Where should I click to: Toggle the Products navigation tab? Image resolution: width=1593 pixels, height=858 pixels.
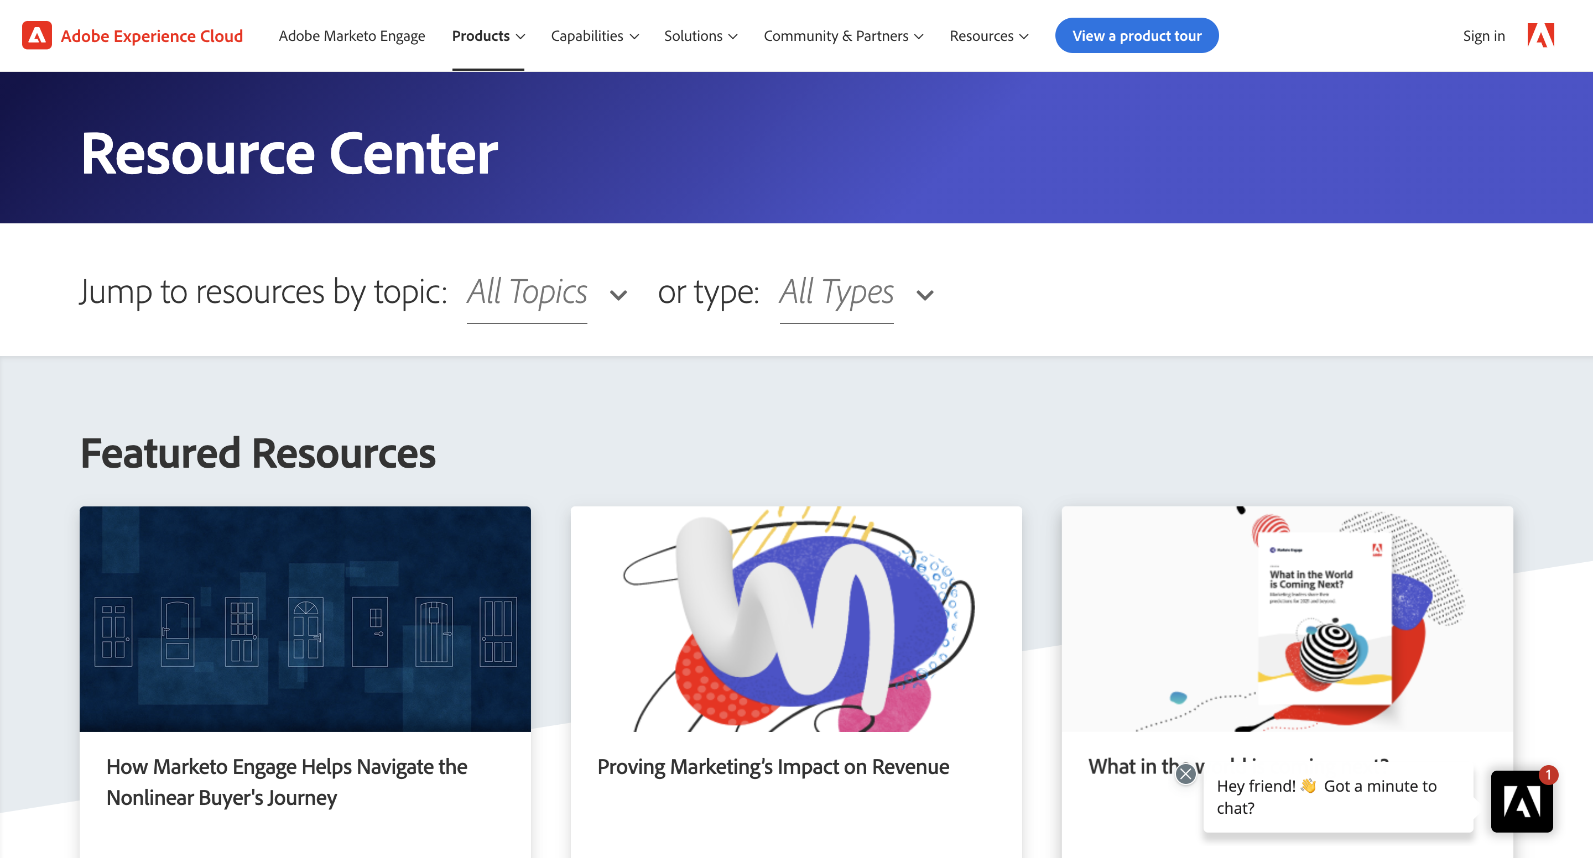point(488,35)
